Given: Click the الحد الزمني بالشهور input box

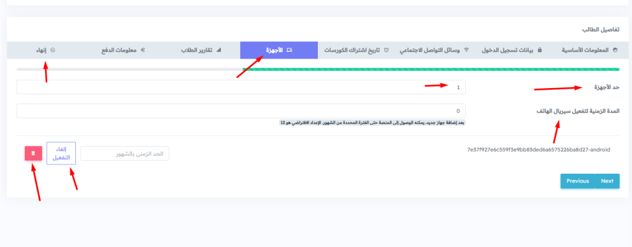Looking at the screenshot, I should coord(125,153).
